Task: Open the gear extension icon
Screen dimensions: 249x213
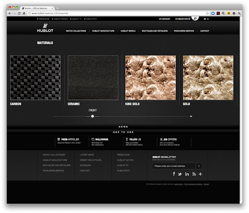Action: coord(234,13)
